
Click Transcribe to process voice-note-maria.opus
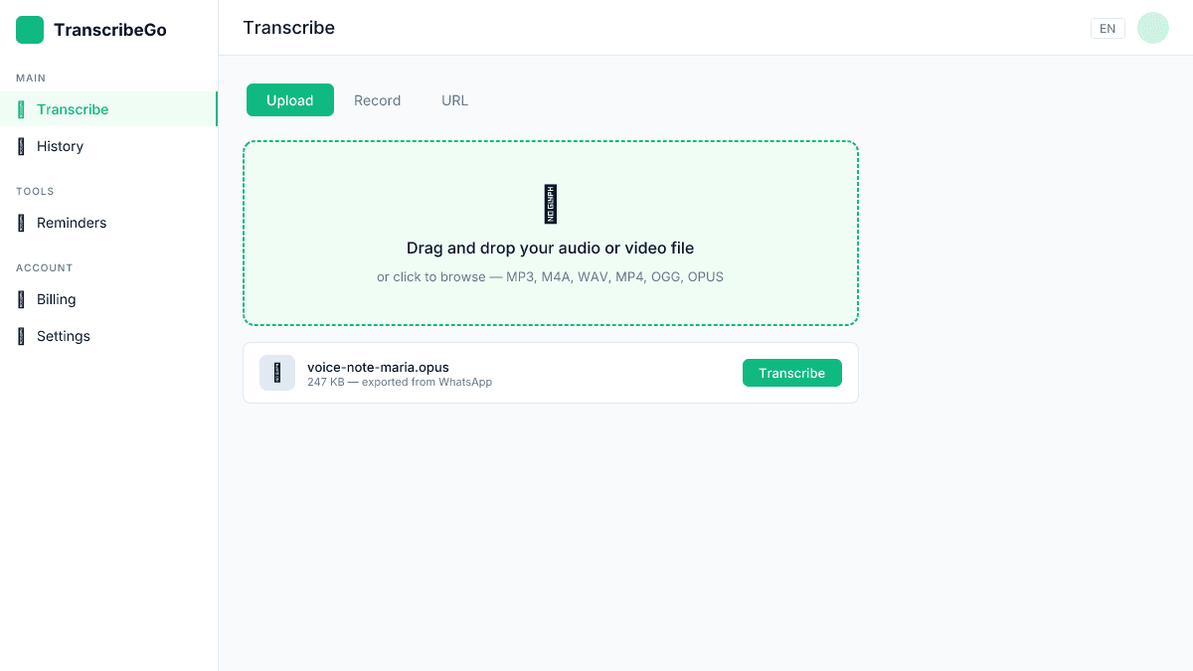(x=792, y=373)
